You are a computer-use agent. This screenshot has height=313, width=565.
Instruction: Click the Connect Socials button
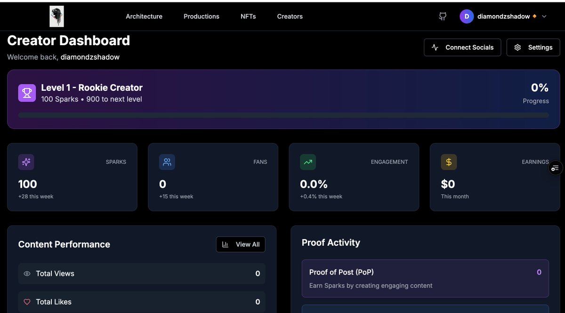pos(462,47)
